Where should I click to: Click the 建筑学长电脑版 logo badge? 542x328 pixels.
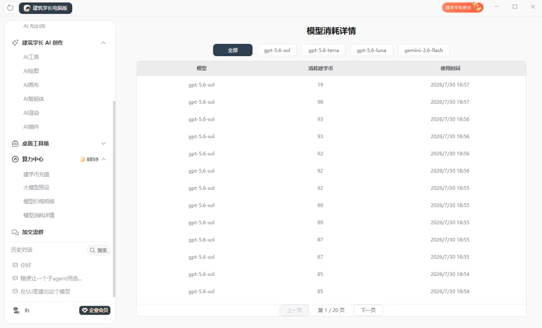point(45,8)
